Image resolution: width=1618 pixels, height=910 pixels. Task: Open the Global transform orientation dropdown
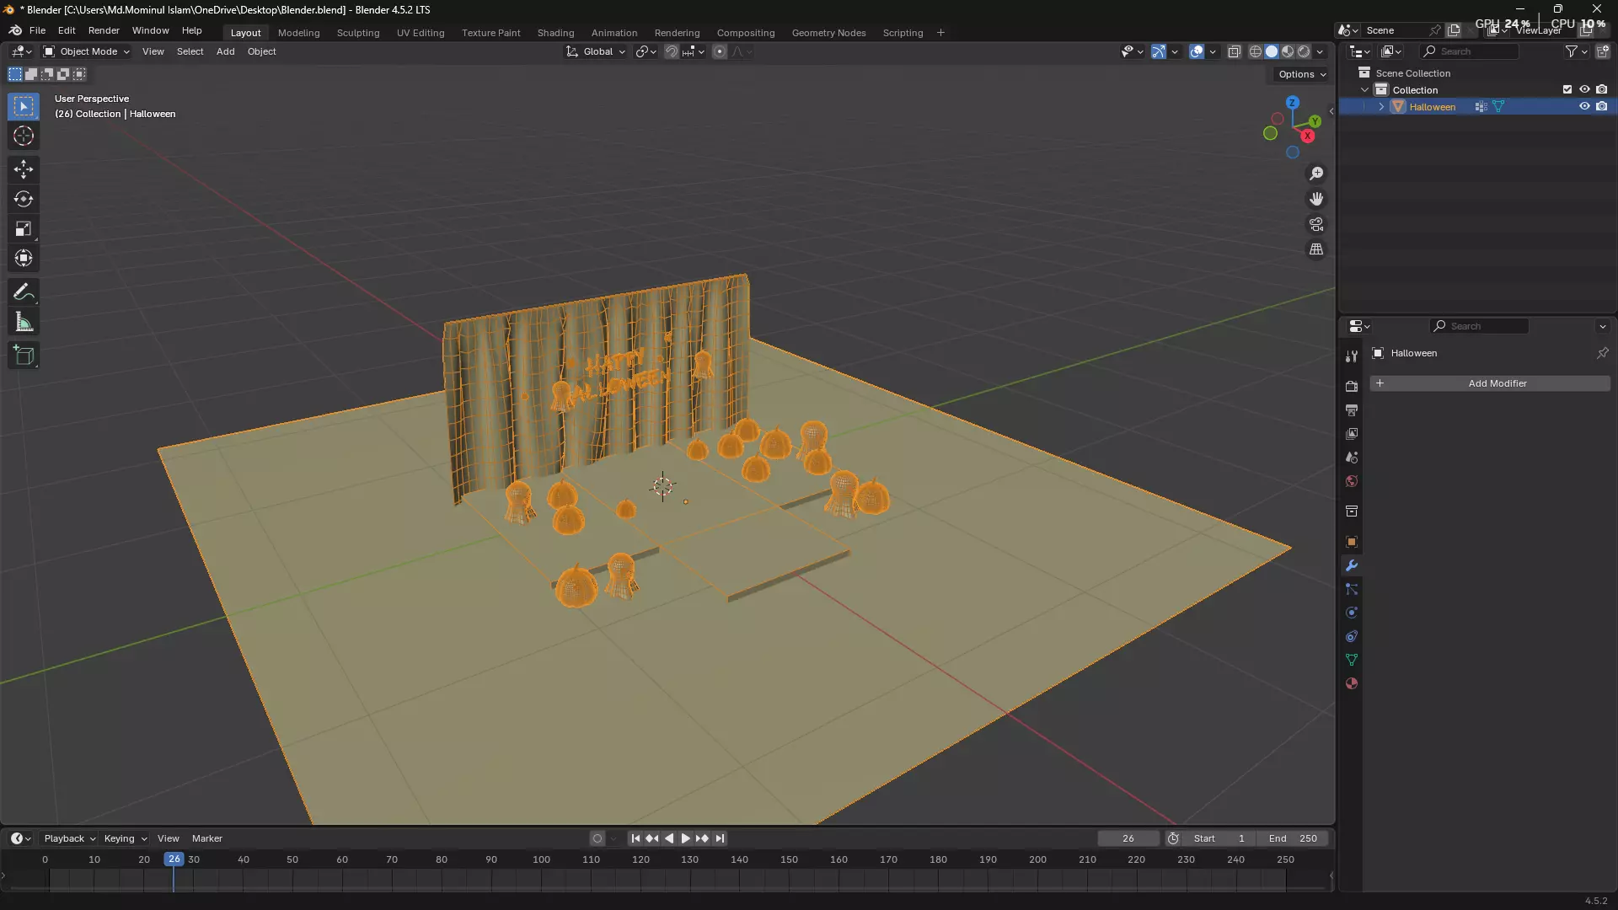(x=597, y=51)
